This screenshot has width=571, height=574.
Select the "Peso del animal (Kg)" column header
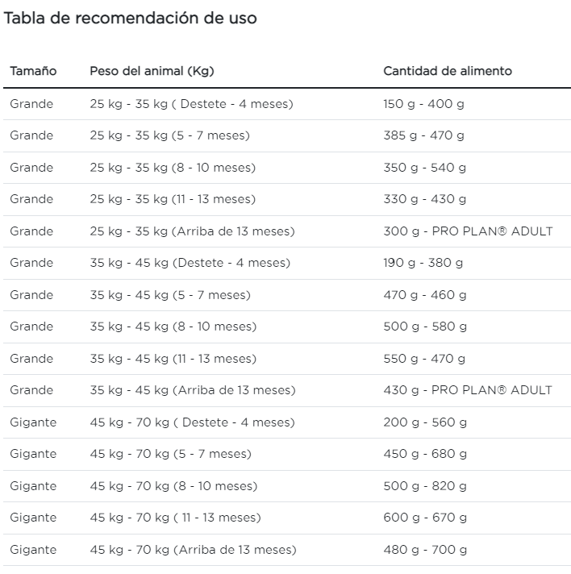coord(152,71)
